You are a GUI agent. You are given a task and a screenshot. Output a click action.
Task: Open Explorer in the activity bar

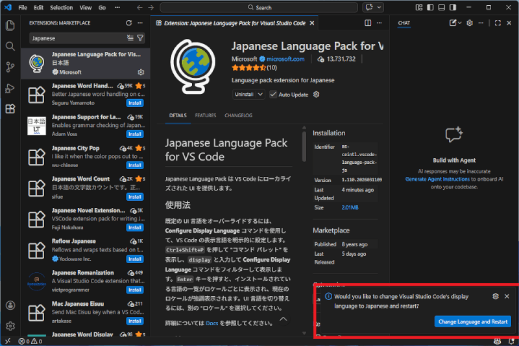[10, 26]
